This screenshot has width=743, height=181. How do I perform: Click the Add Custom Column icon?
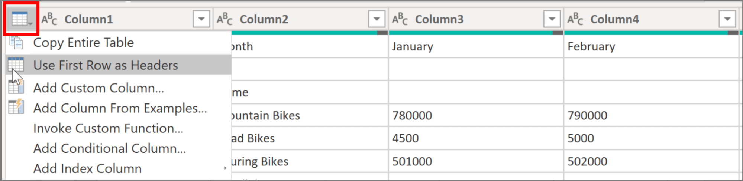pyautogui.click(x=16, y=88)
